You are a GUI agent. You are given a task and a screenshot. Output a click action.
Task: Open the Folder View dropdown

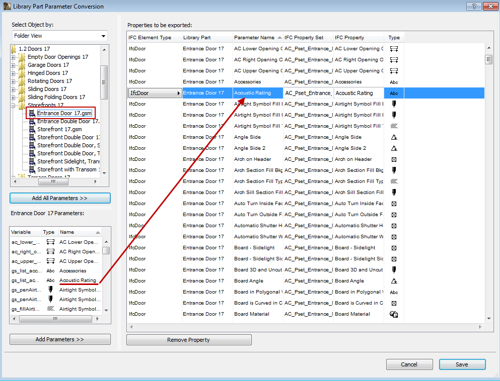point(103,36)
